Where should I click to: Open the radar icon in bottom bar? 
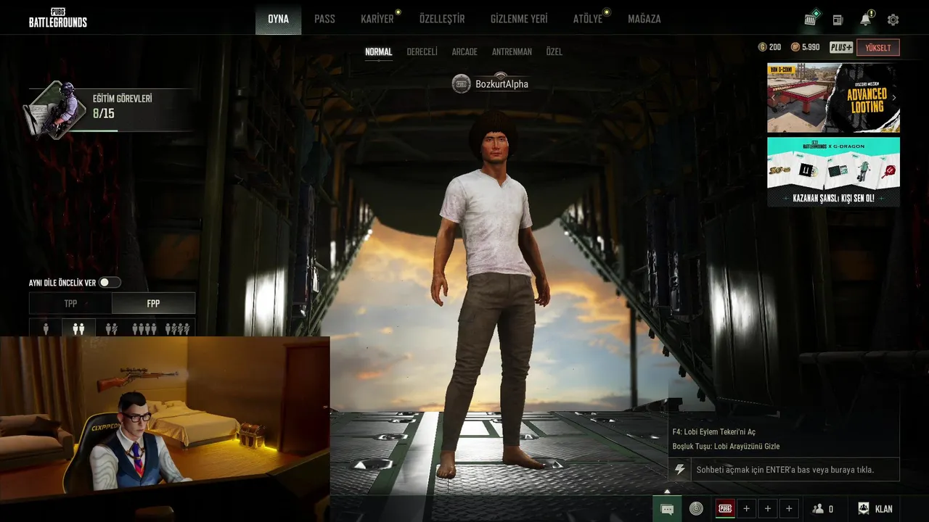696,508
